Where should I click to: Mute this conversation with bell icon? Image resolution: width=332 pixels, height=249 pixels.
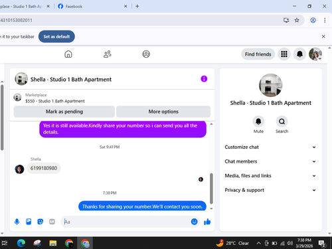click(258, 122)
